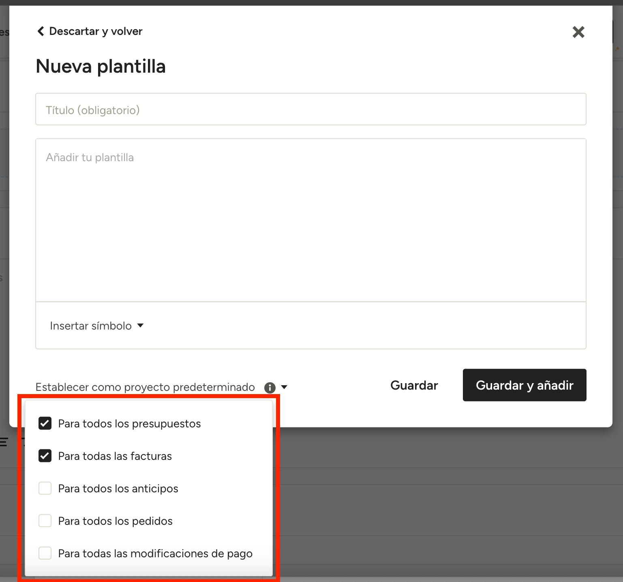This screenshot has height=582, width=623.
Task: Uncheck Para todas las facturas
Action: pos(45,456)
